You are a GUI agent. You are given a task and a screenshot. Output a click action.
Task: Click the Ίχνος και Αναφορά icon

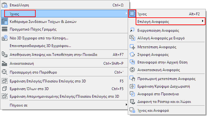132,110
